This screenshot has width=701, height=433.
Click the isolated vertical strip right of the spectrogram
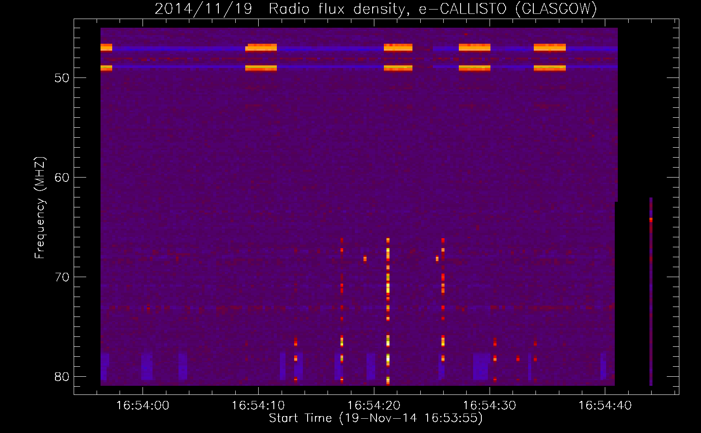tap(651, 291)
